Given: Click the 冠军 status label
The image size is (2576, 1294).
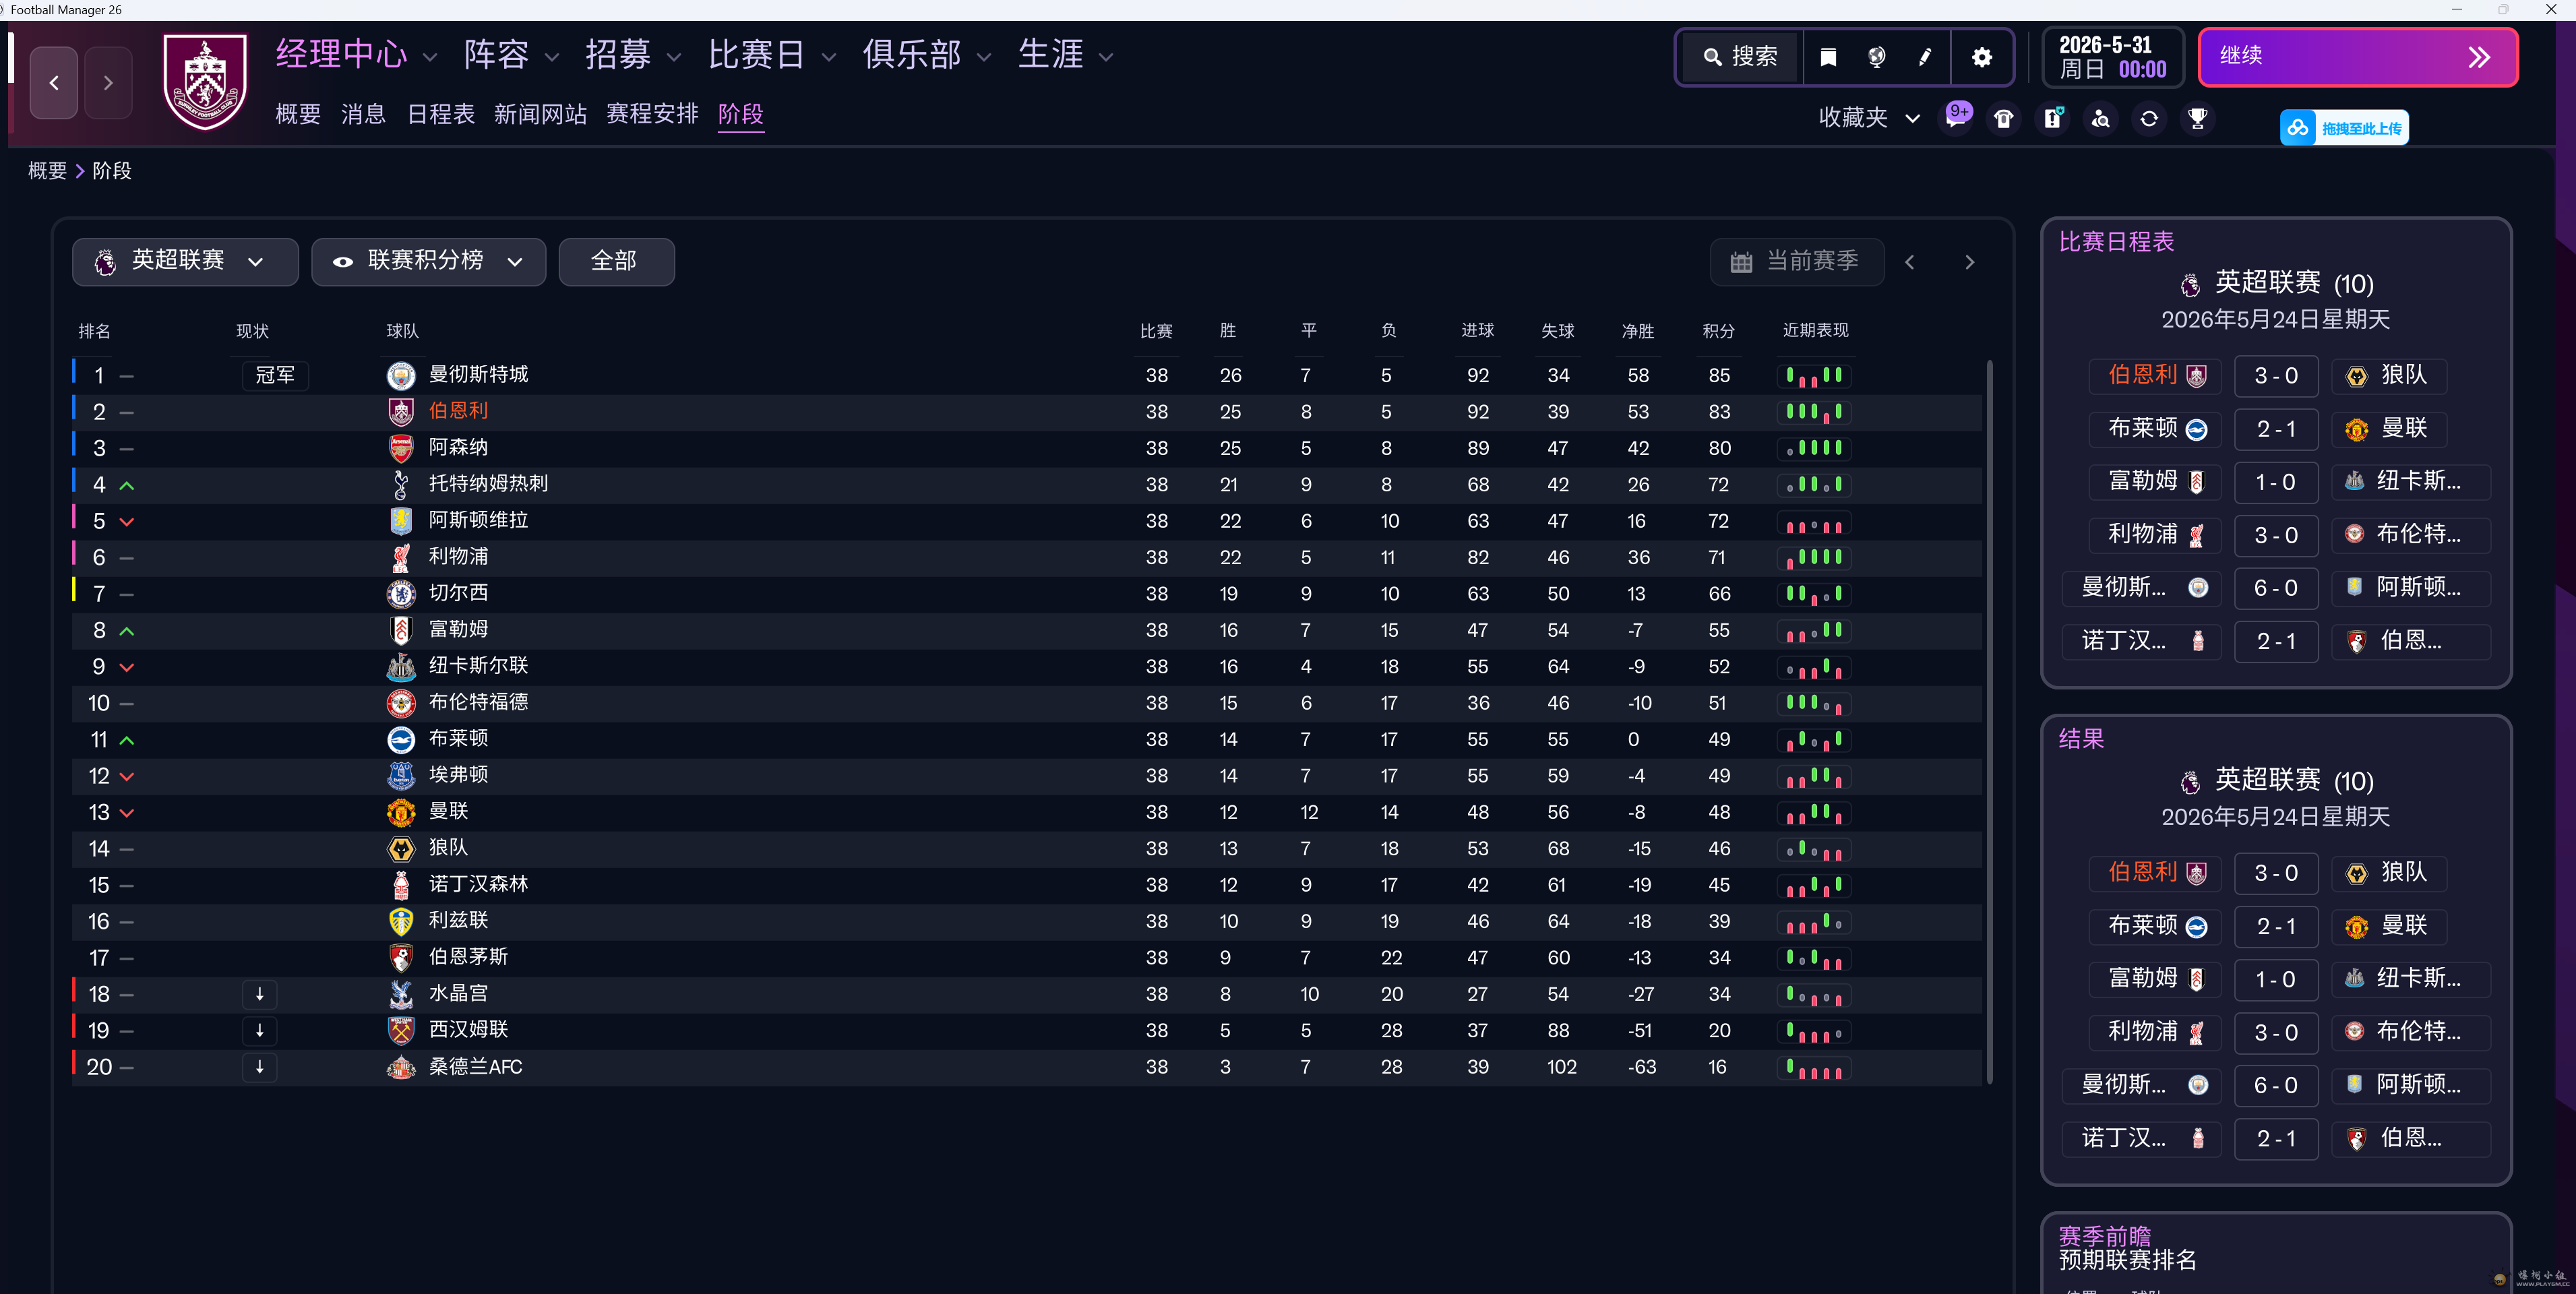Looking at the screenshot, I should (x=275, y=375).
